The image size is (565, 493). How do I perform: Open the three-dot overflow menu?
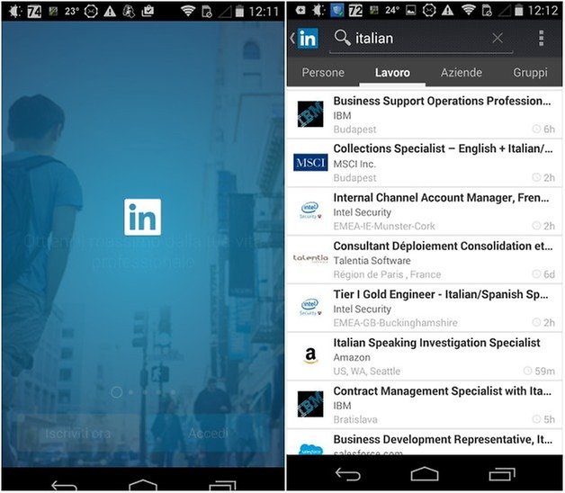pyautogui.click(x=541, y=38)
